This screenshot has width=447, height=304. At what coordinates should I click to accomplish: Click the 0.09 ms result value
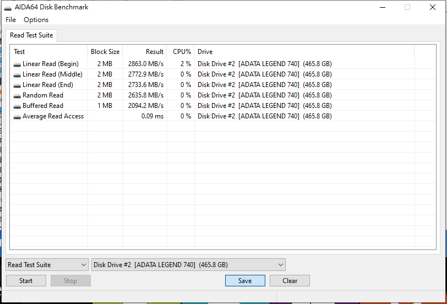point(152,116)
